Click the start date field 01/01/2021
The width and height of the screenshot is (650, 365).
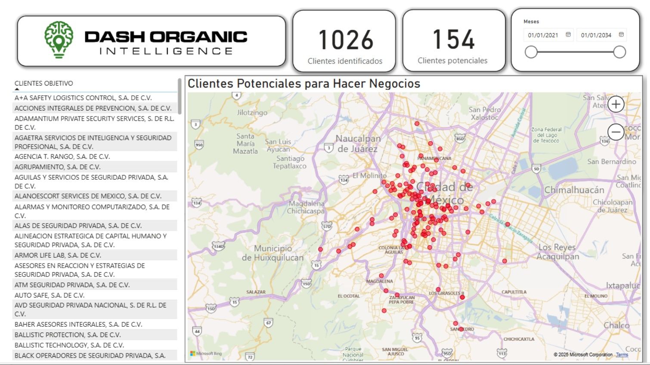click(x=543, y=35)
